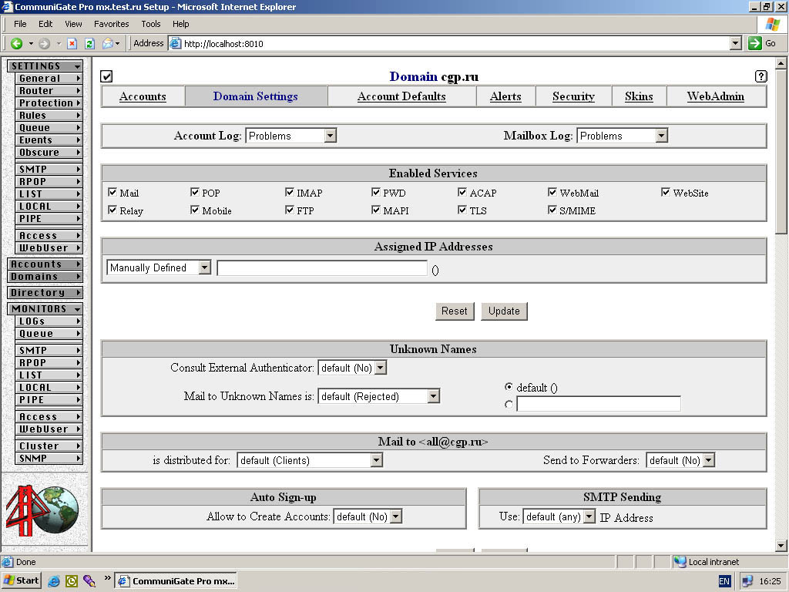Image resolution: width=789 pixels, height=592 pixels.
Task: Open the address bar history dropdown
Action: (736, 43)
